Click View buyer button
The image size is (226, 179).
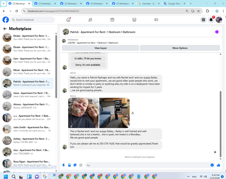pos(100,48)
